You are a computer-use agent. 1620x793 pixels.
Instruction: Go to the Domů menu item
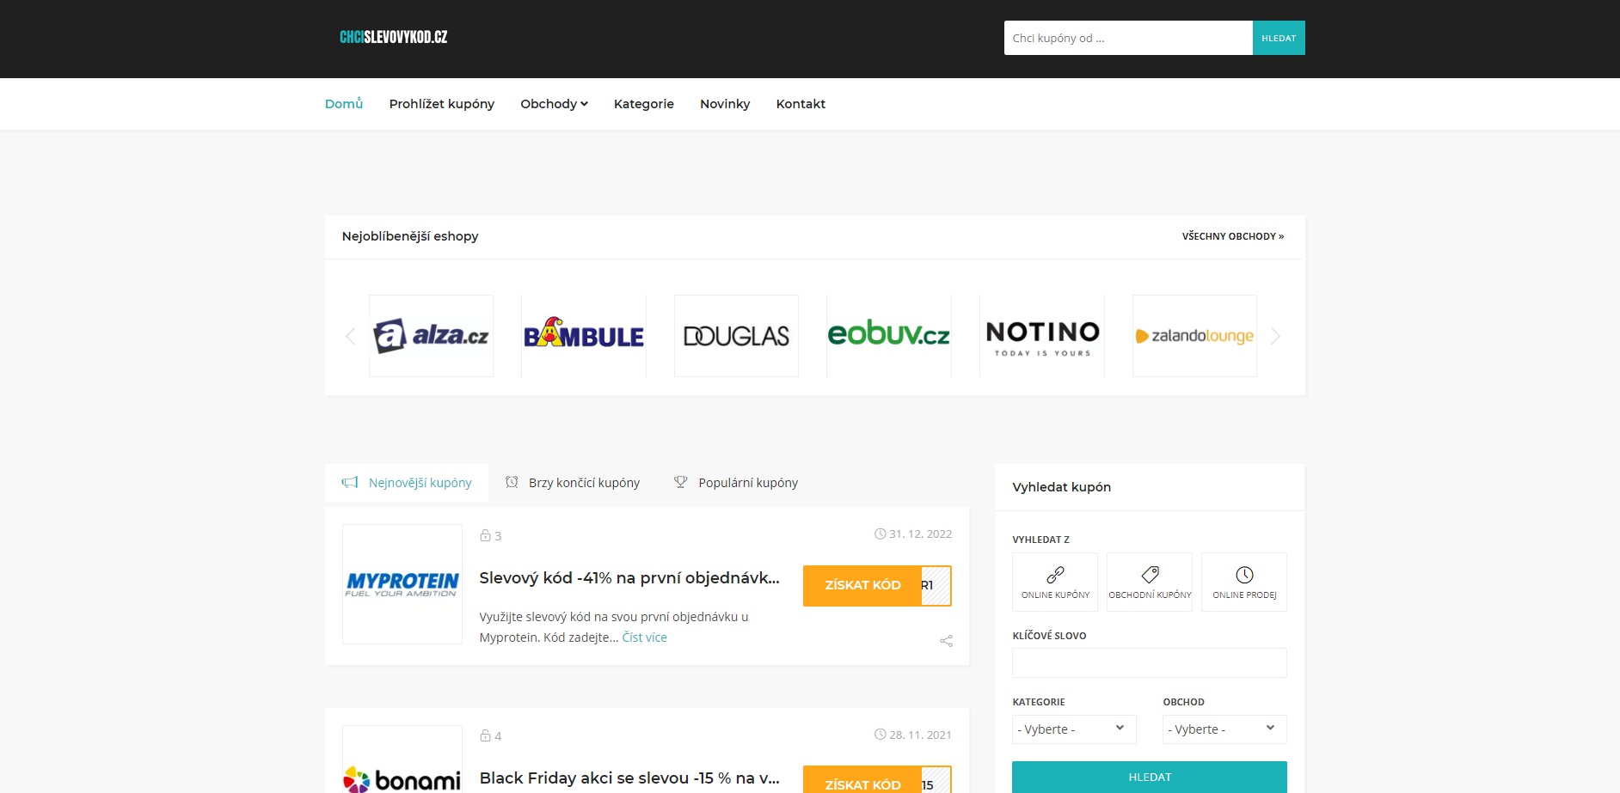click(x=344, y=104)
